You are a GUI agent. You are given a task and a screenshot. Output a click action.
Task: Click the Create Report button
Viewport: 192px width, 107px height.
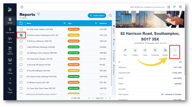tap(97, 16)
